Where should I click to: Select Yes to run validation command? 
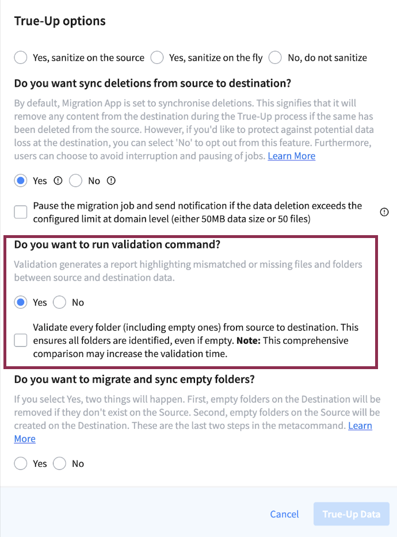[x=20, y=302]
